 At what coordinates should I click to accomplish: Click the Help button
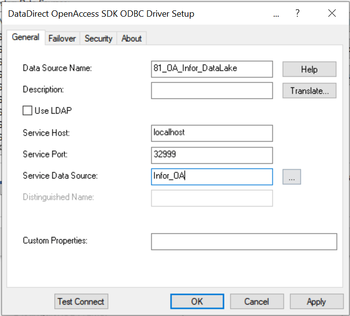click(x=309, y=69)
